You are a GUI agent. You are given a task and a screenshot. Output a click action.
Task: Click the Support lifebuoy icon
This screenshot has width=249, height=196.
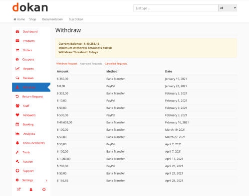point(17,171)
